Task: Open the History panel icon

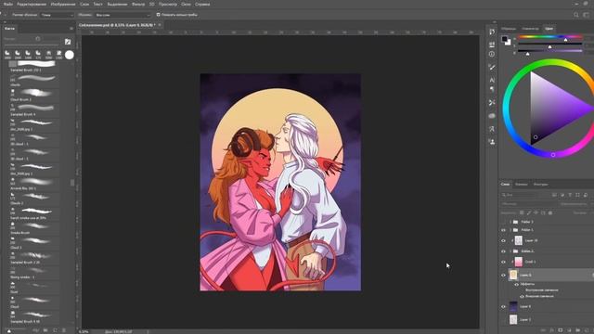Action: tap(492, 32)
